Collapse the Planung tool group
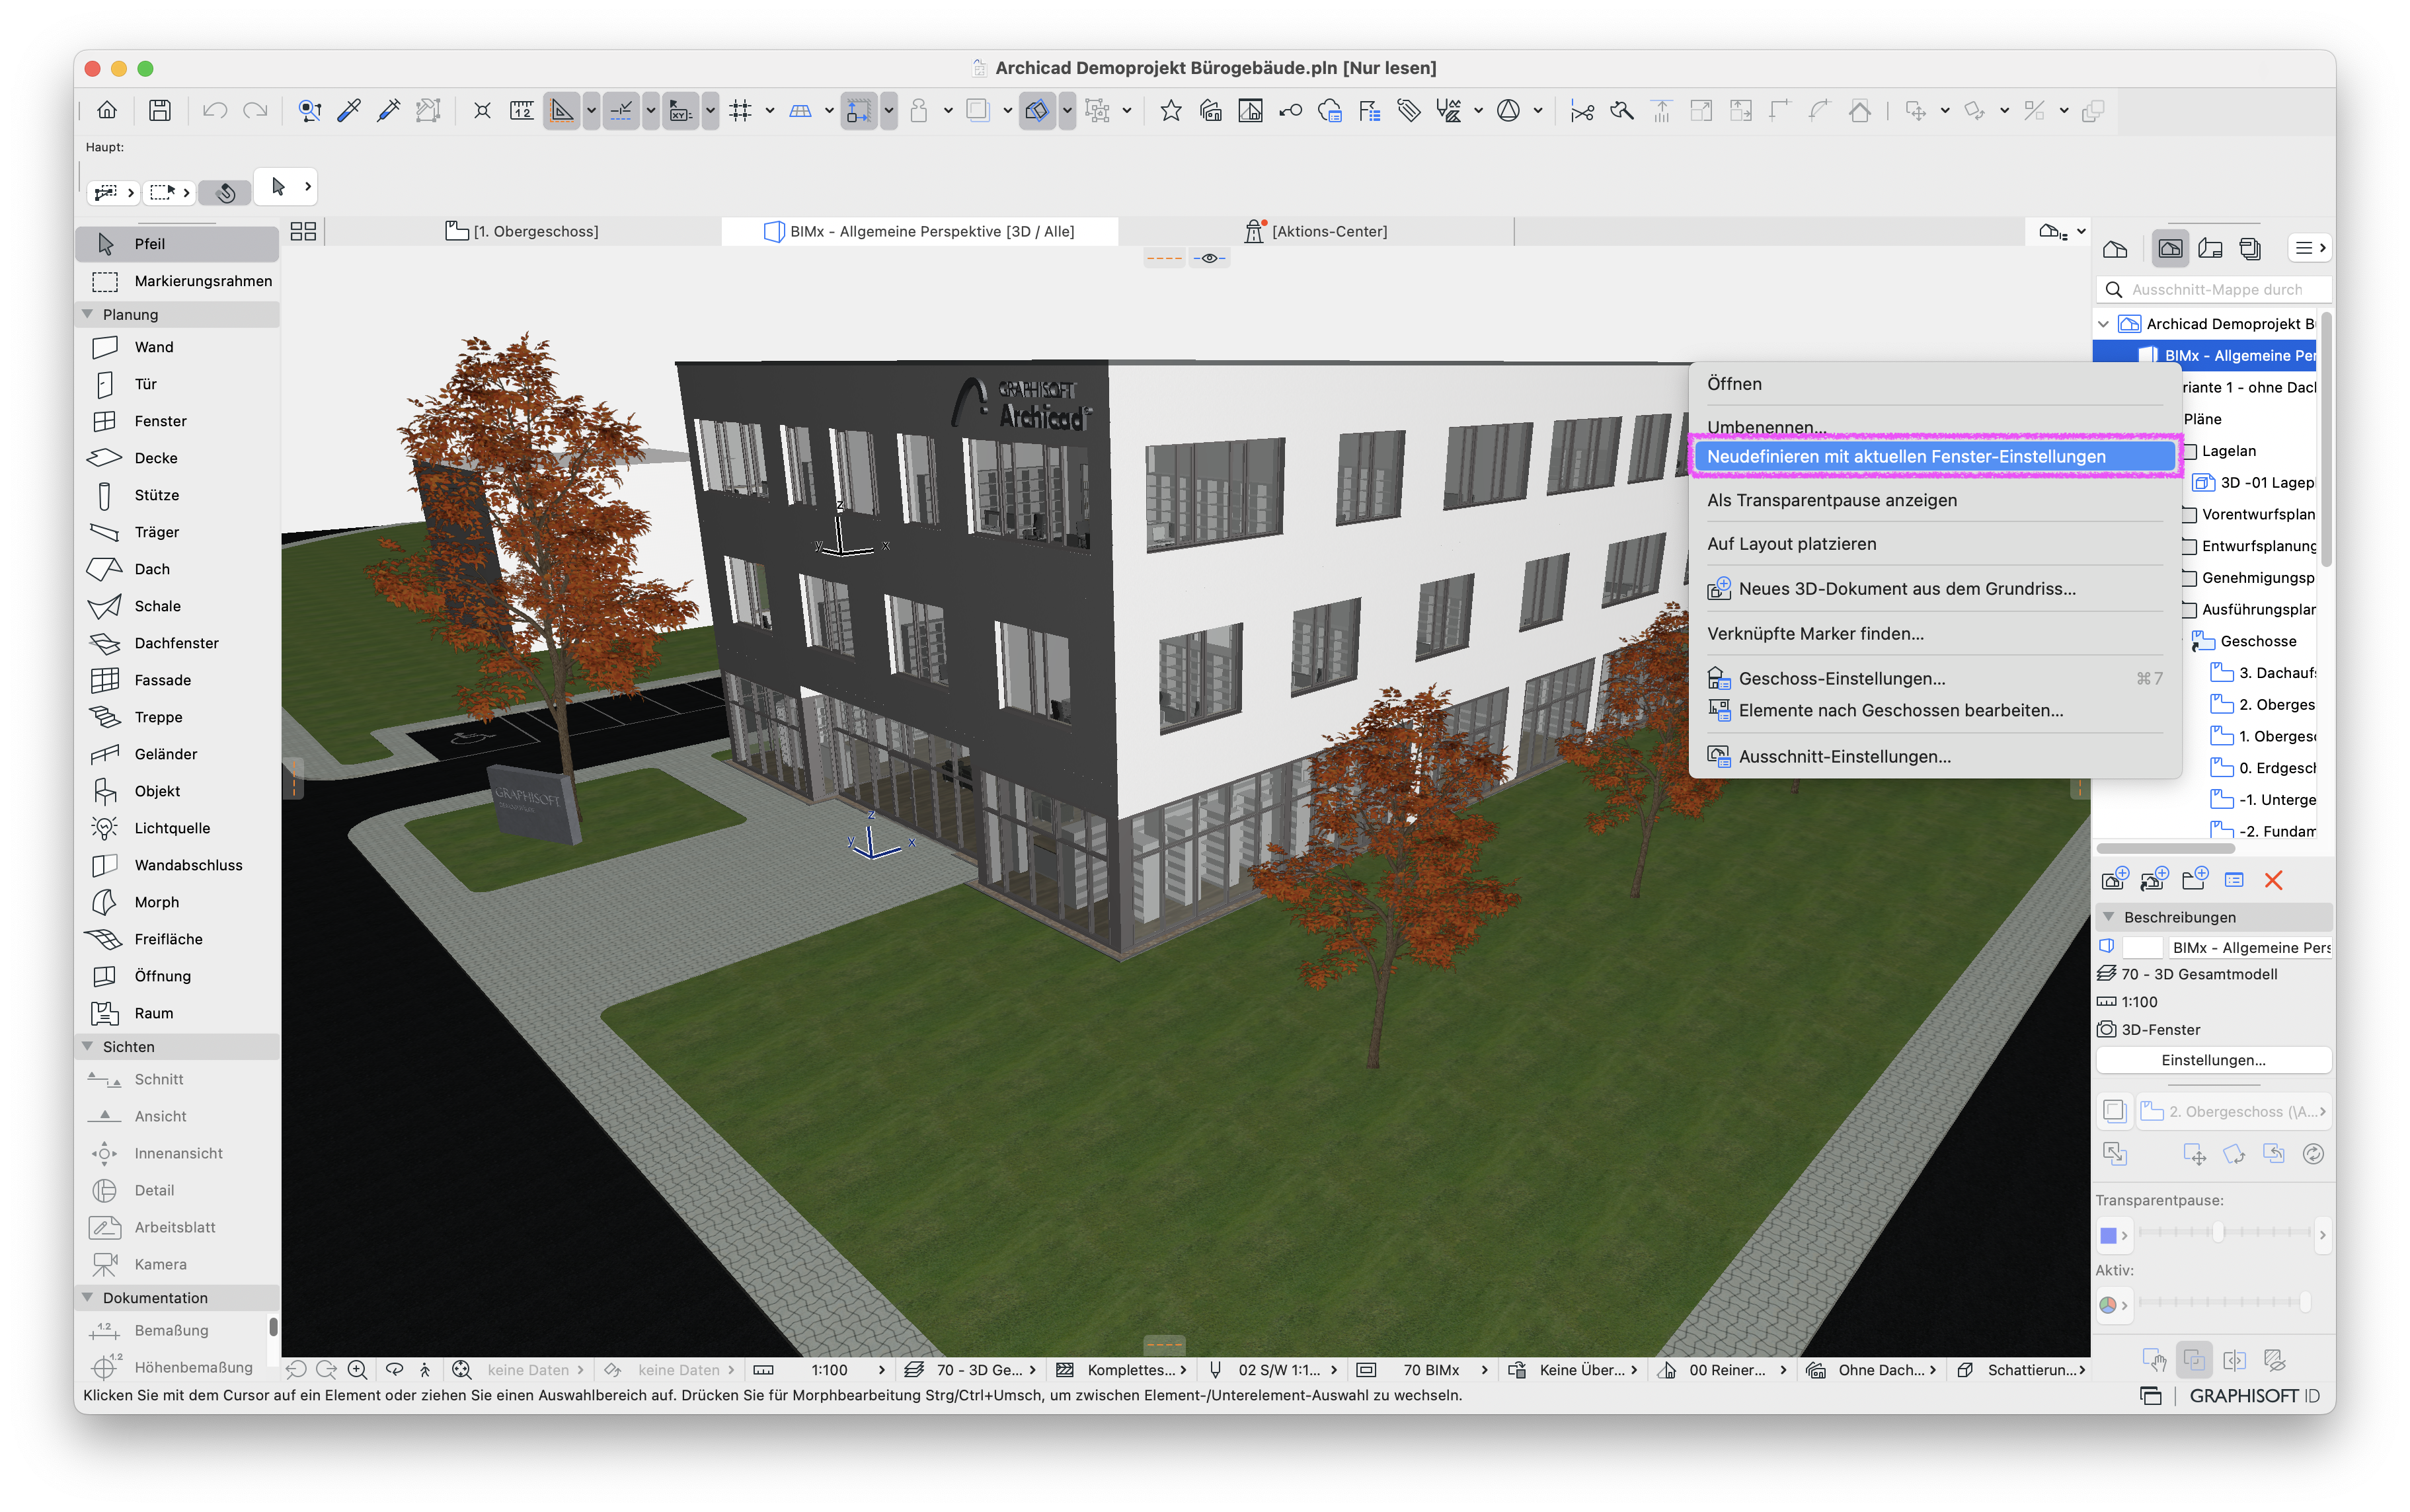Screen dimensions: 2410x1512 (88, 314)
